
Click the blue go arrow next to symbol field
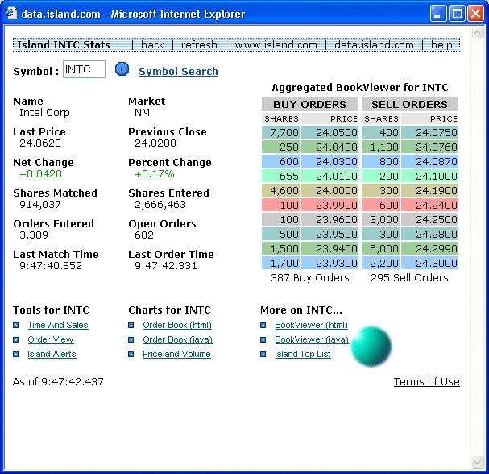122,69
